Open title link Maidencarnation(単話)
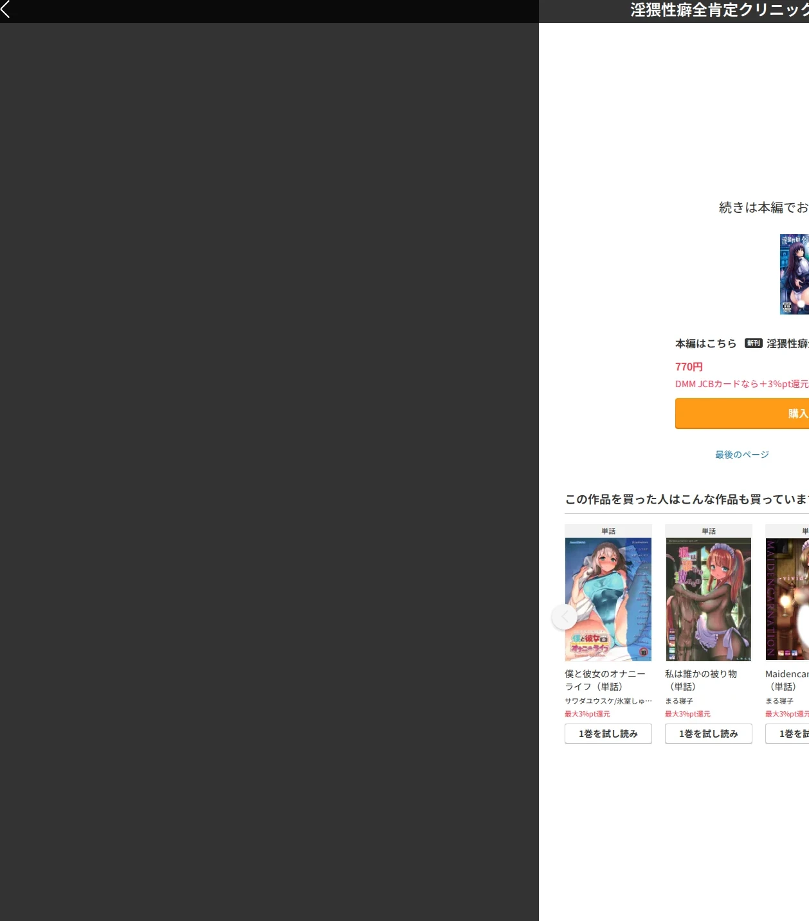The height and width of the screenshot is (921, 809). pos(787,680)
